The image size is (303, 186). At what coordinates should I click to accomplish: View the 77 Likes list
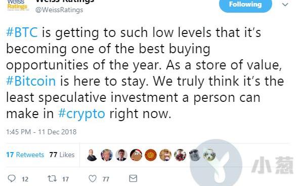click(x=62, y=155)
